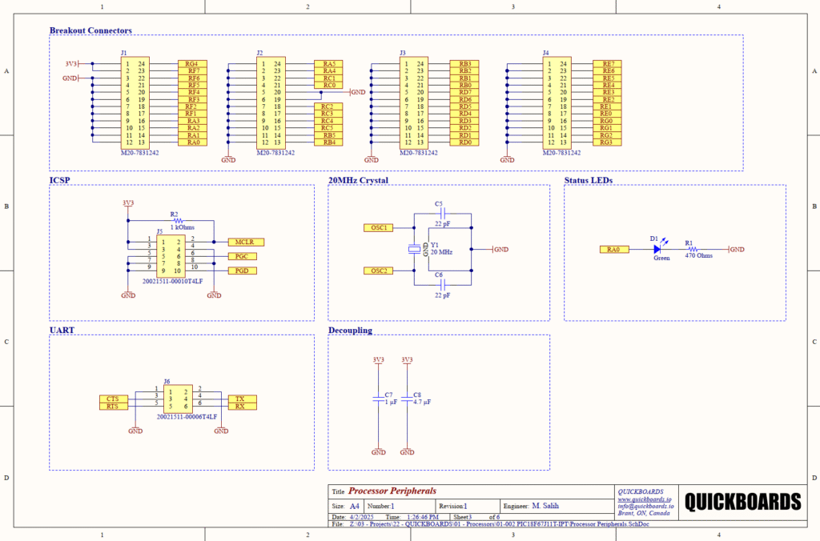The height and width of the screenshot is (541, 820).
Task: Click the info@quickboards.io email link
Action: click(x=645, y=506)
